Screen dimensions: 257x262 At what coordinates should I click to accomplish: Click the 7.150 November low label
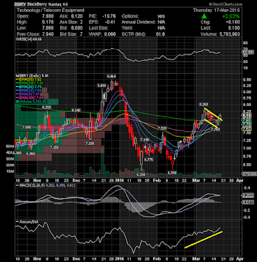tap(54, 147)
